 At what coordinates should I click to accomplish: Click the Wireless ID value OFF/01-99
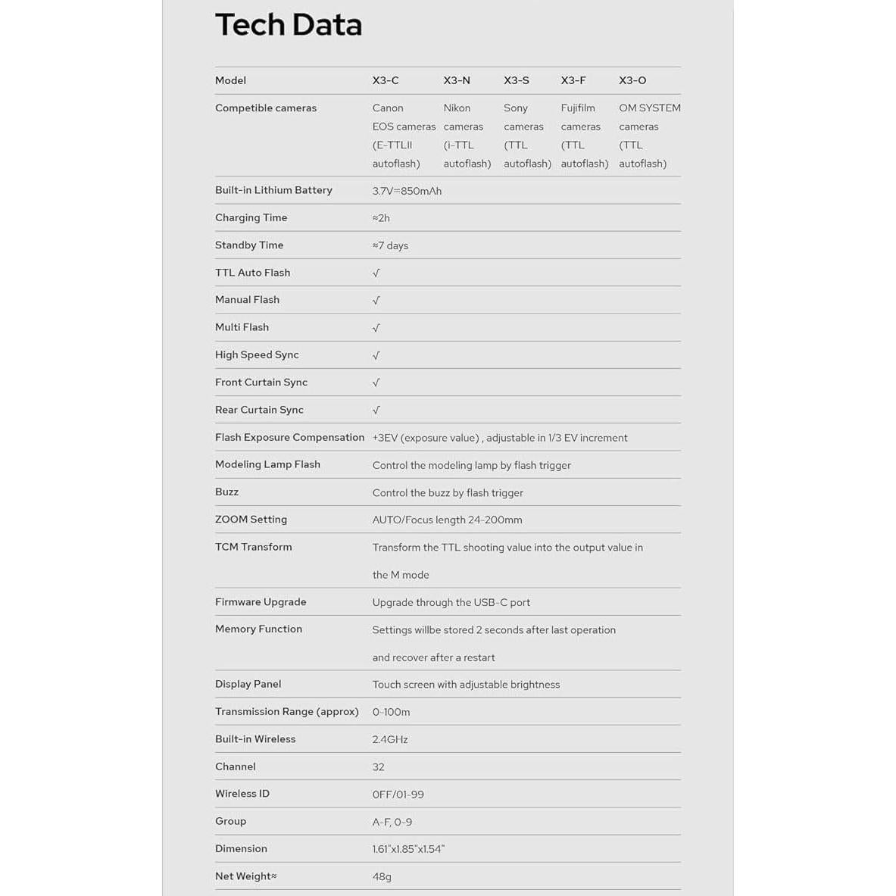pyautogui.click(x=398, y=795)
